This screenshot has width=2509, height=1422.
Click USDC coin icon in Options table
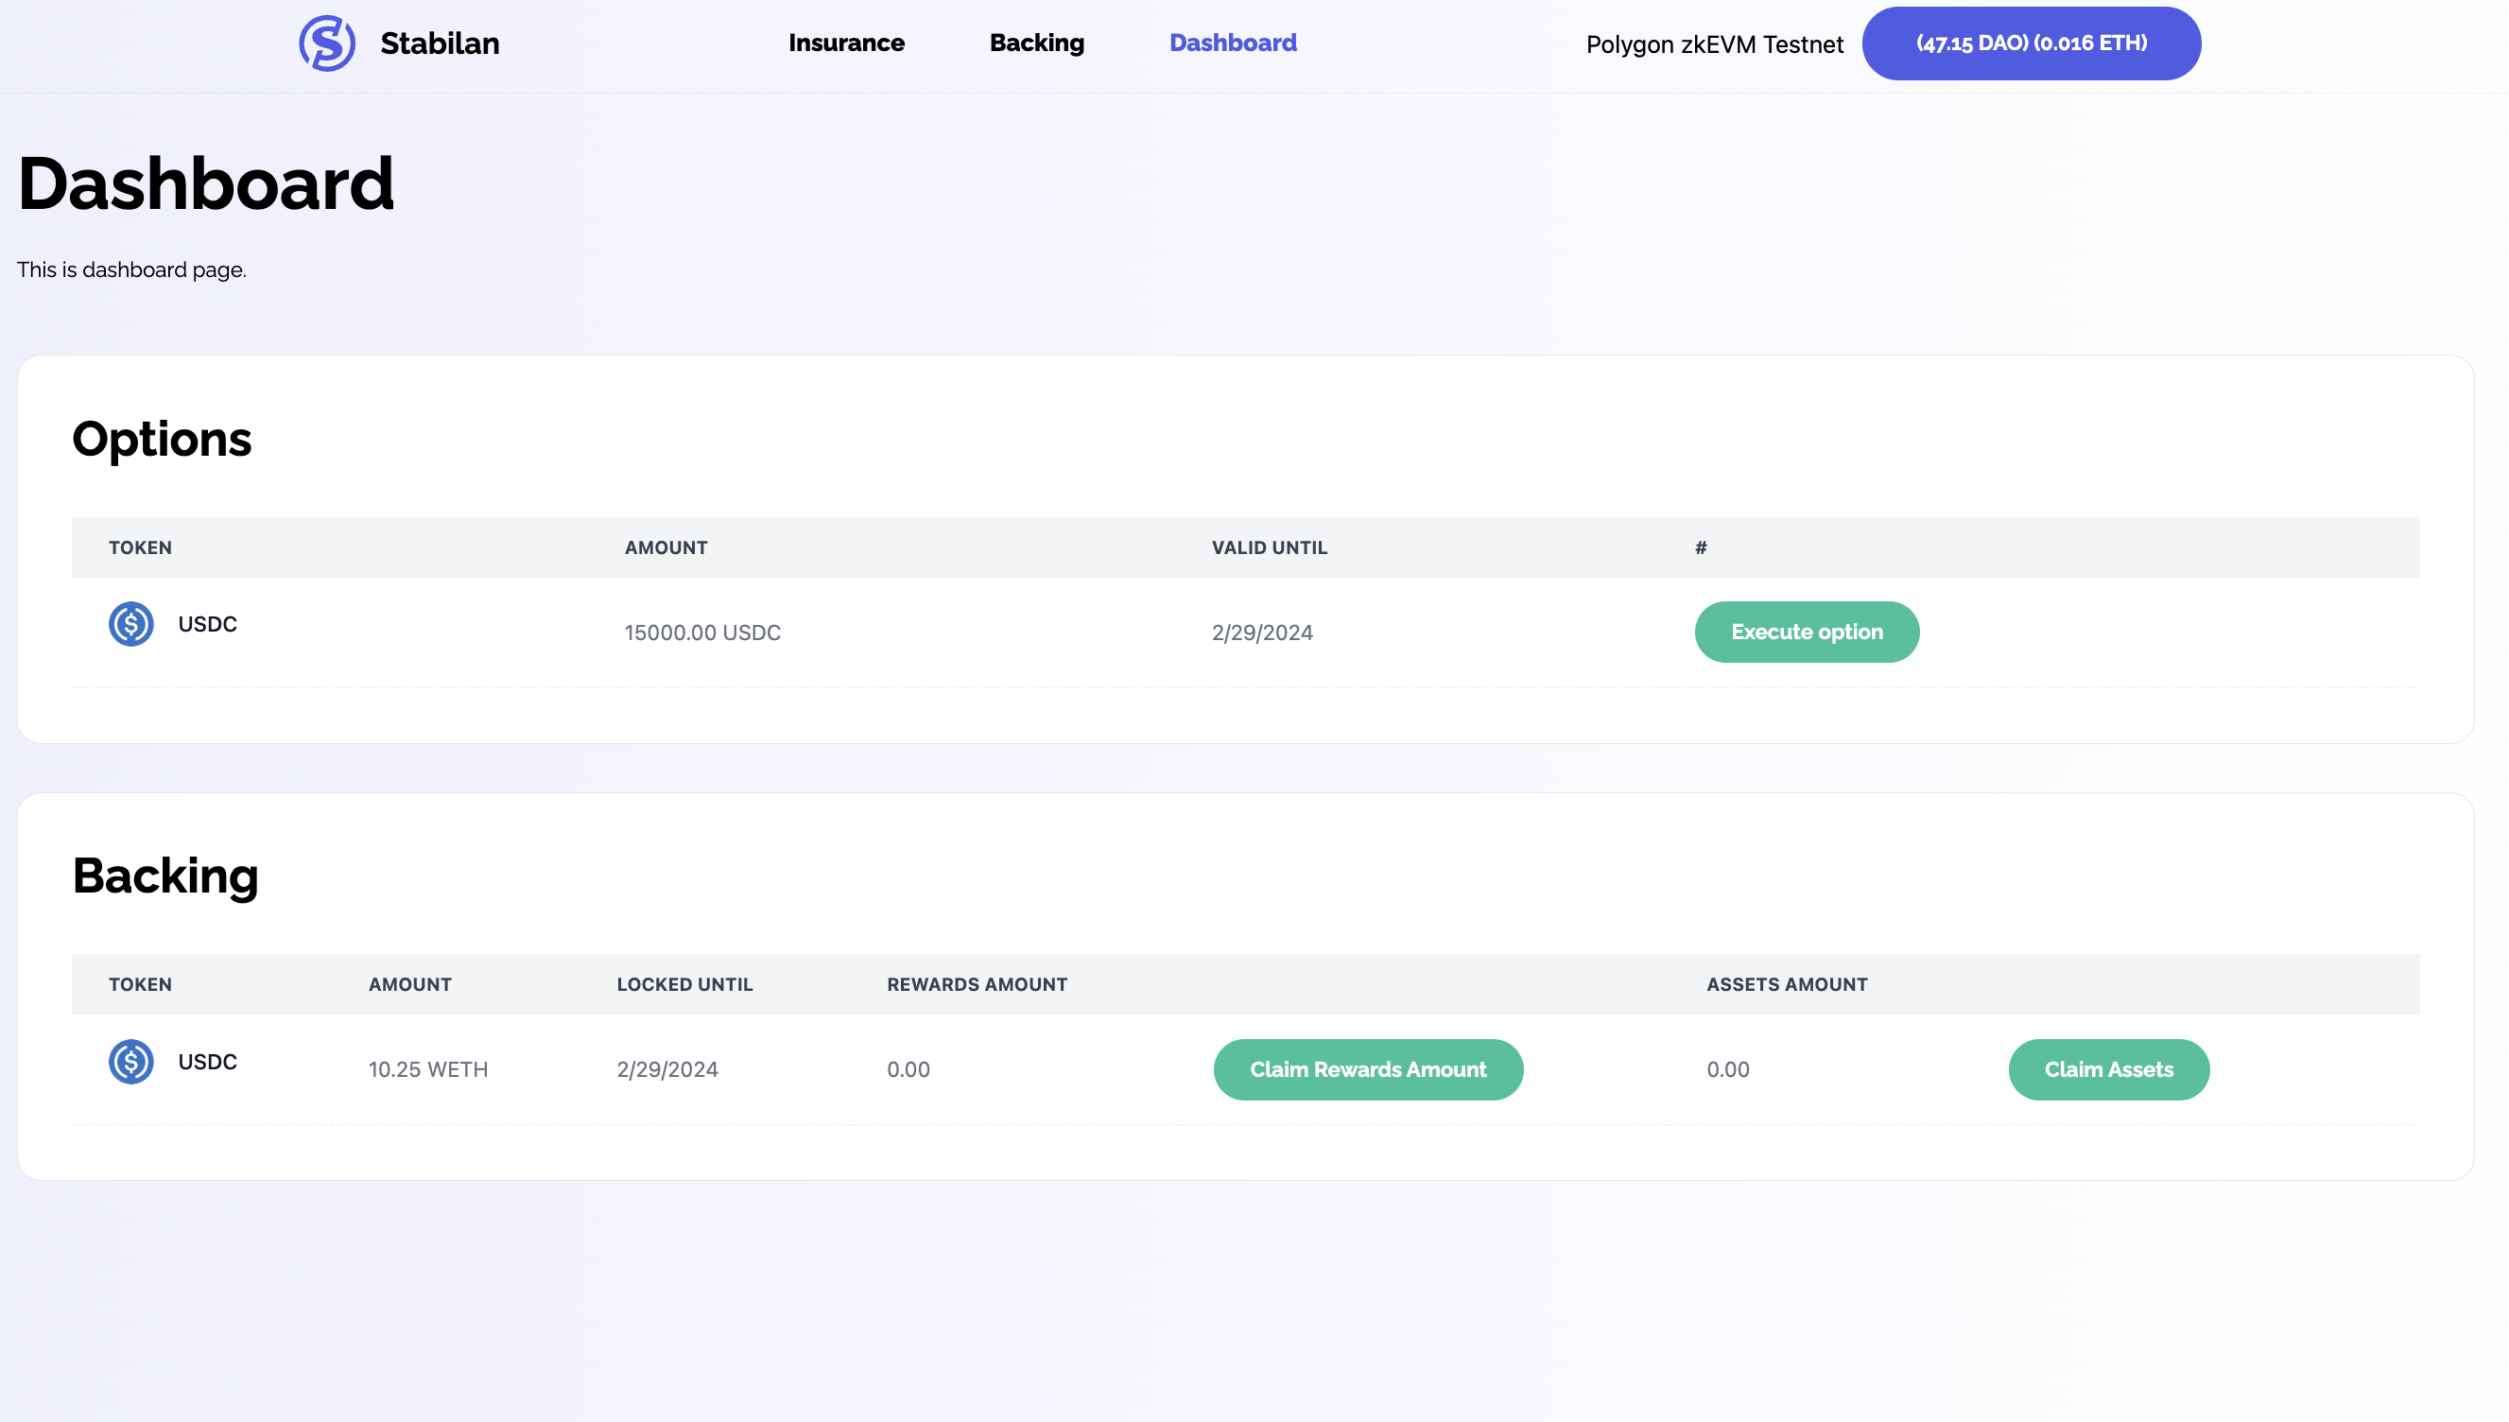click(x=130, y=624)
